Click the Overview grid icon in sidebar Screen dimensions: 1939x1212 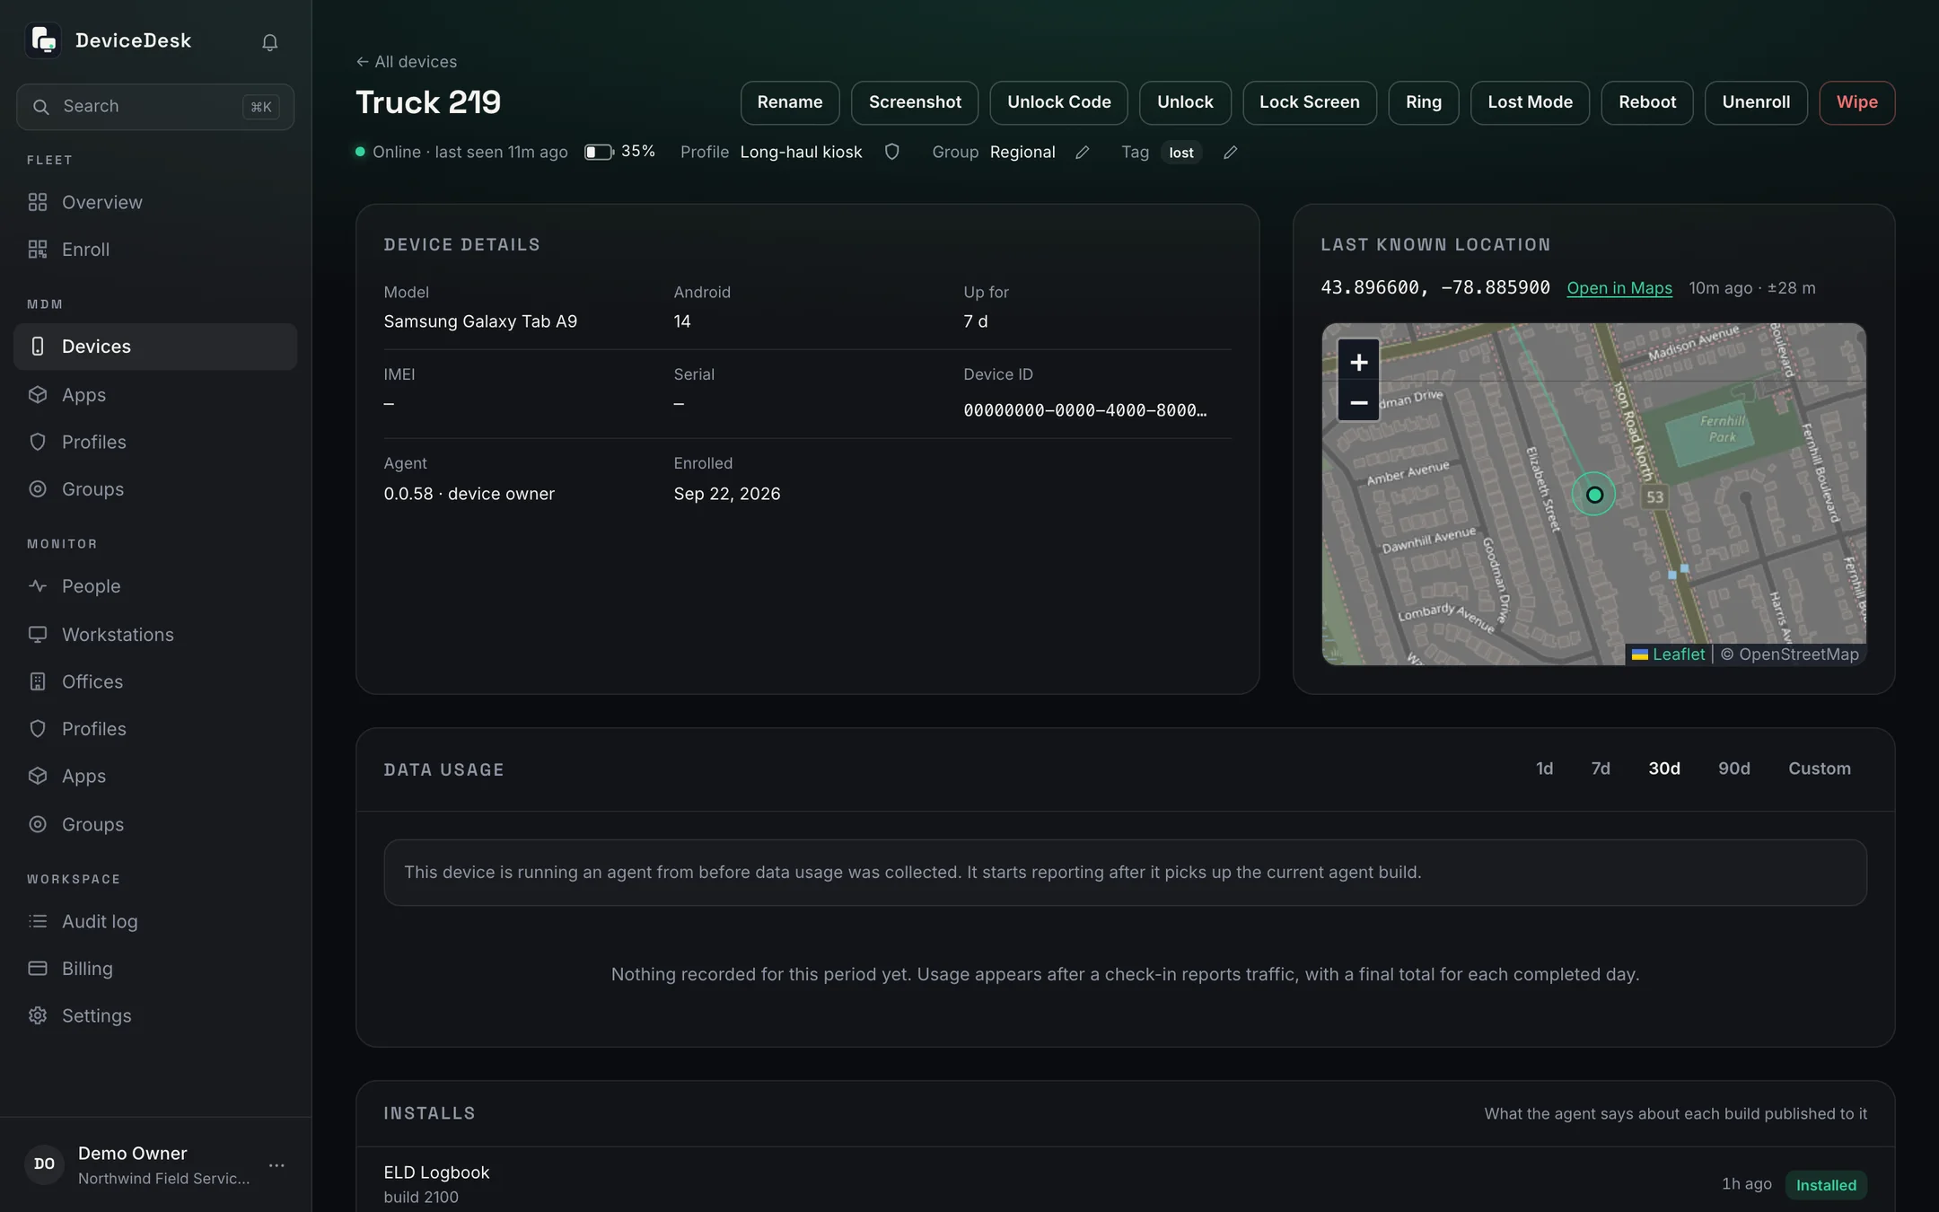pyautogui.click(x=38, y=202)
